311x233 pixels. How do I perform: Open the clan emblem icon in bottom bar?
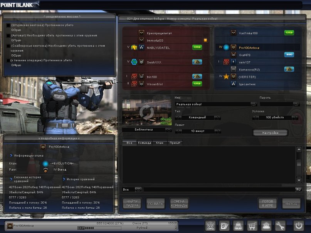[211, 226]
